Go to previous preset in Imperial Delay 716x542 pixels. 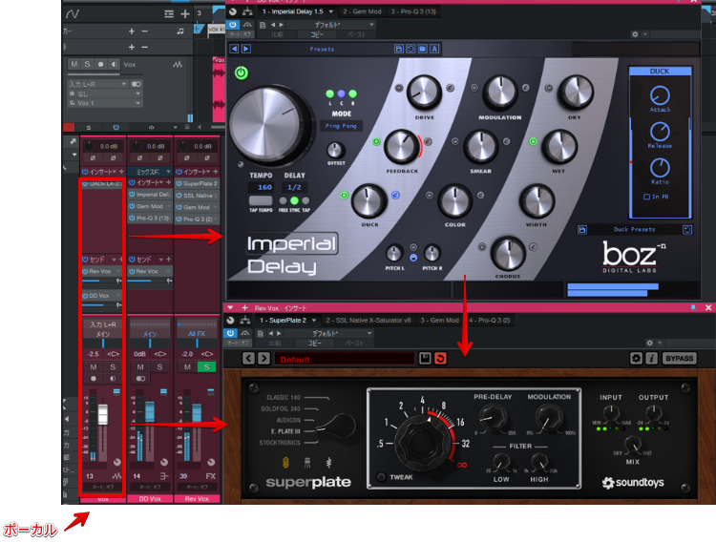coord(234,49)
